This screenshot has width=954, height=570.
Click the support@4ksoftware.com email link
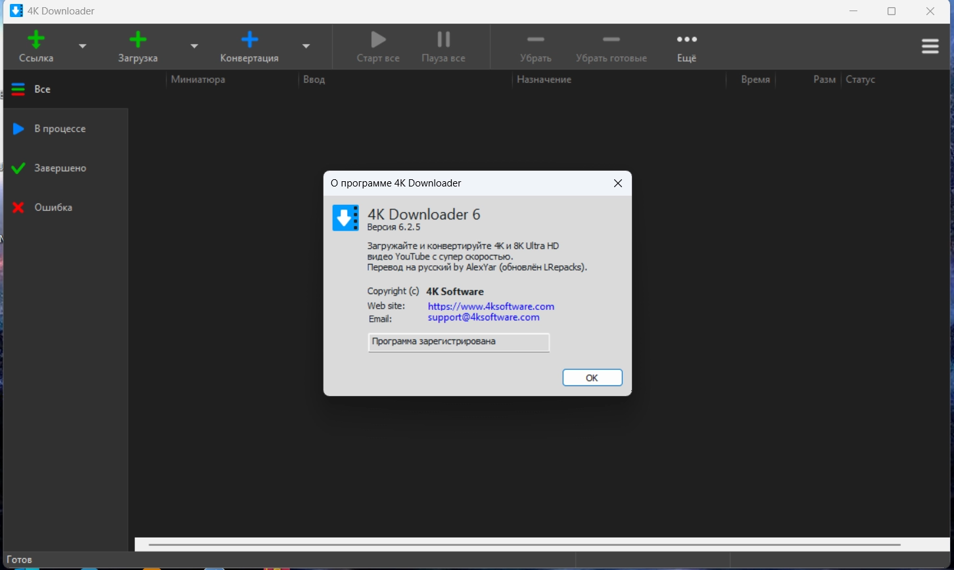[484, 317]
